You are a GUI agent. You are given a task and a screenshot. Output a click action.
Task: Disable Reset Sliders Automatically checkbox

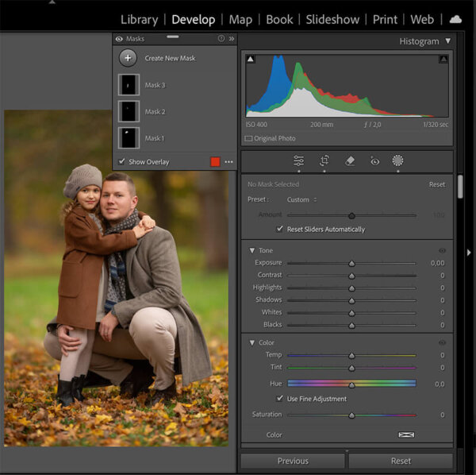coord(279,229)
